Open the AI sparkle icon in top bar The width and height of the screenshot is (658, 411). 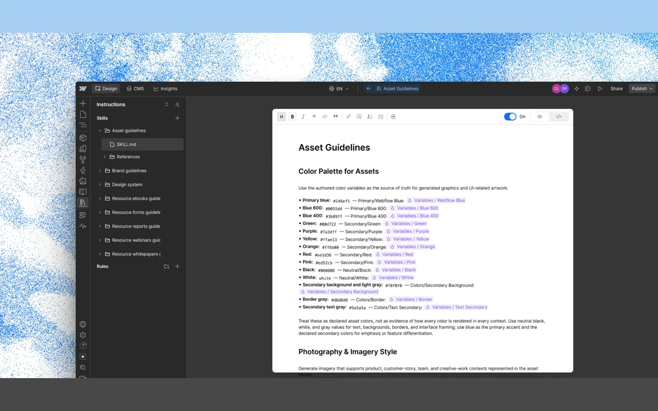click(576, 89)
